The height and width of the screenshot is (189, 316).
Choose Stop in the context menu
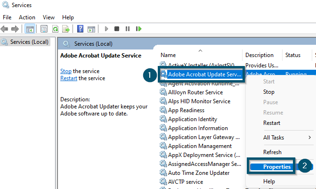pyautogui.click(x=269, y=92)
